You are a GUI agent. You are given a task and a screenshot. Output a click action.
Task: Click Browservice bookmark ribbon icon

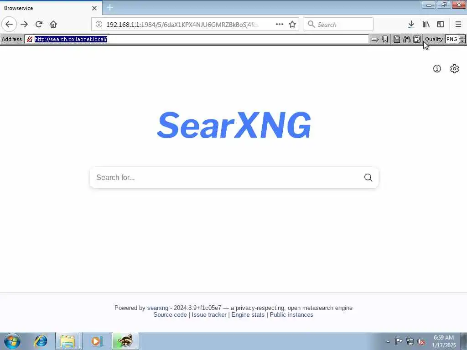click(x=385, y=39)
